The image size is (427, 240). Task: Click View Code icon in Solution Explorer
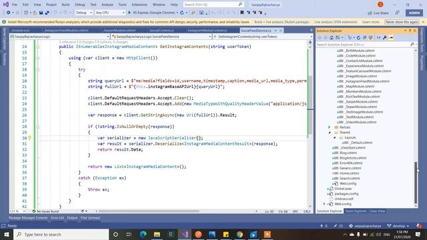point(378,37)
